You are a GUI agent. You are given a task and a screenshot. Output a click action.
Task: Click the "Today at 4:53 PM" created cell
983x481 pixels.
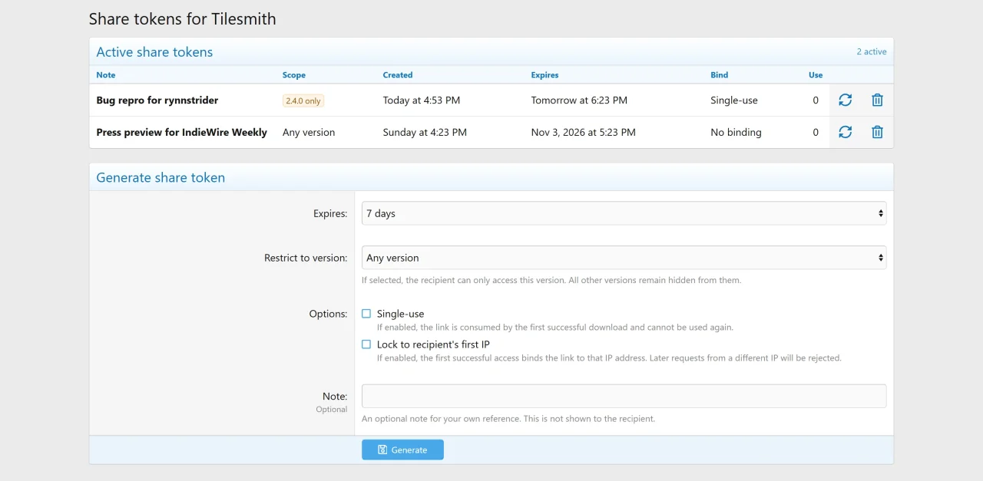pyautogui.click(x=422, y=100)
